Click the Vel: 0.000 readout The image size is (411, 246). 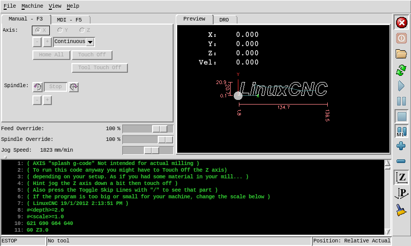click(x=229, y=62)
